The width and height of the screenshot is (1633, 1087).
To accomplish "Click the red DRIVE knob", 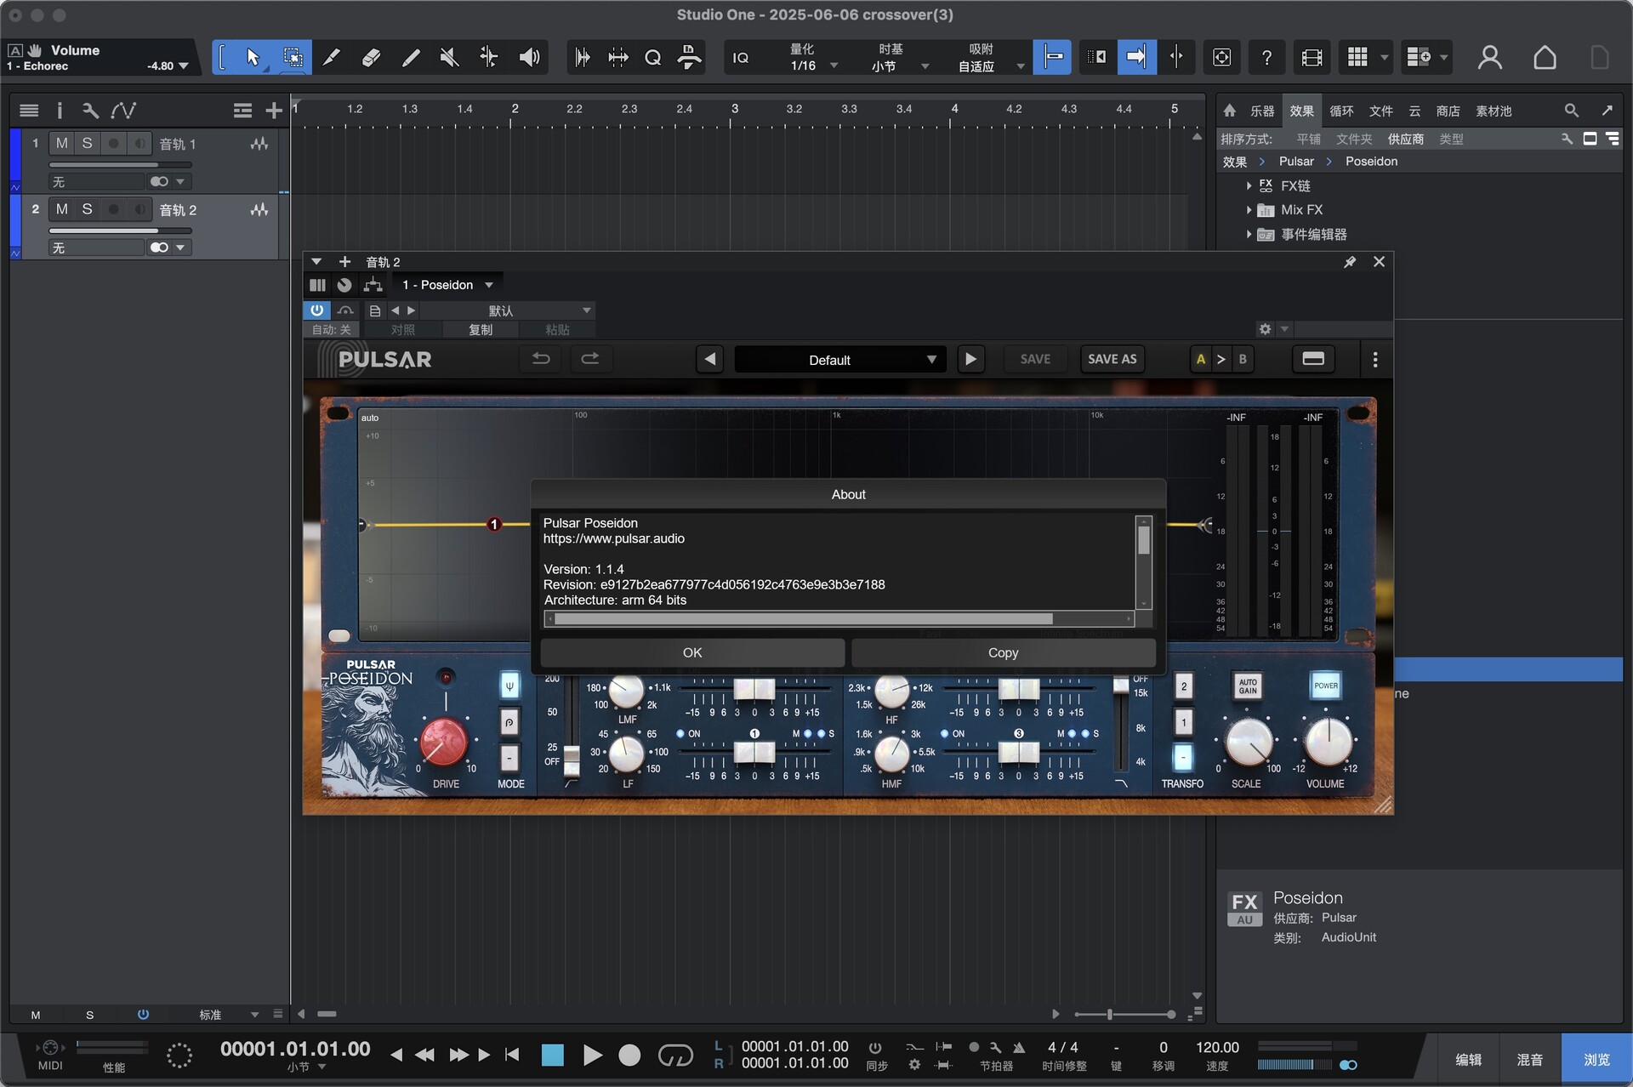I will point(443,741).
